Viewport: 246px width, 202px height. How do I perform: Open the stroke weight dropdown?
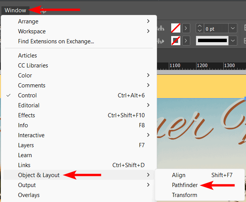(x=233, y=28)
